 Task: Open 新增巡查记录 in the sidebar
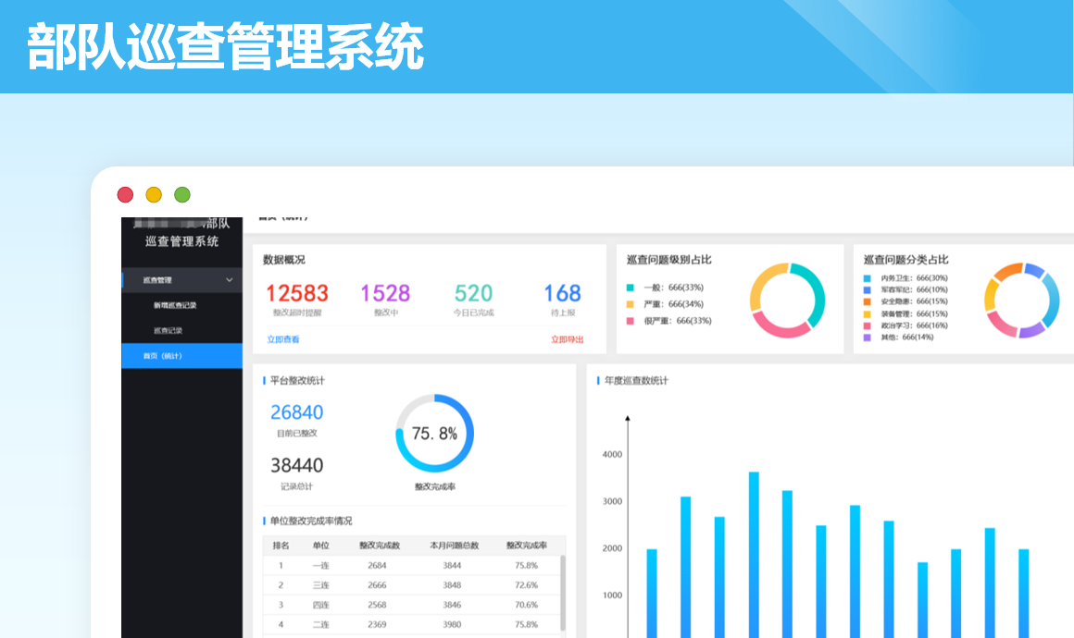pos(175,305)
